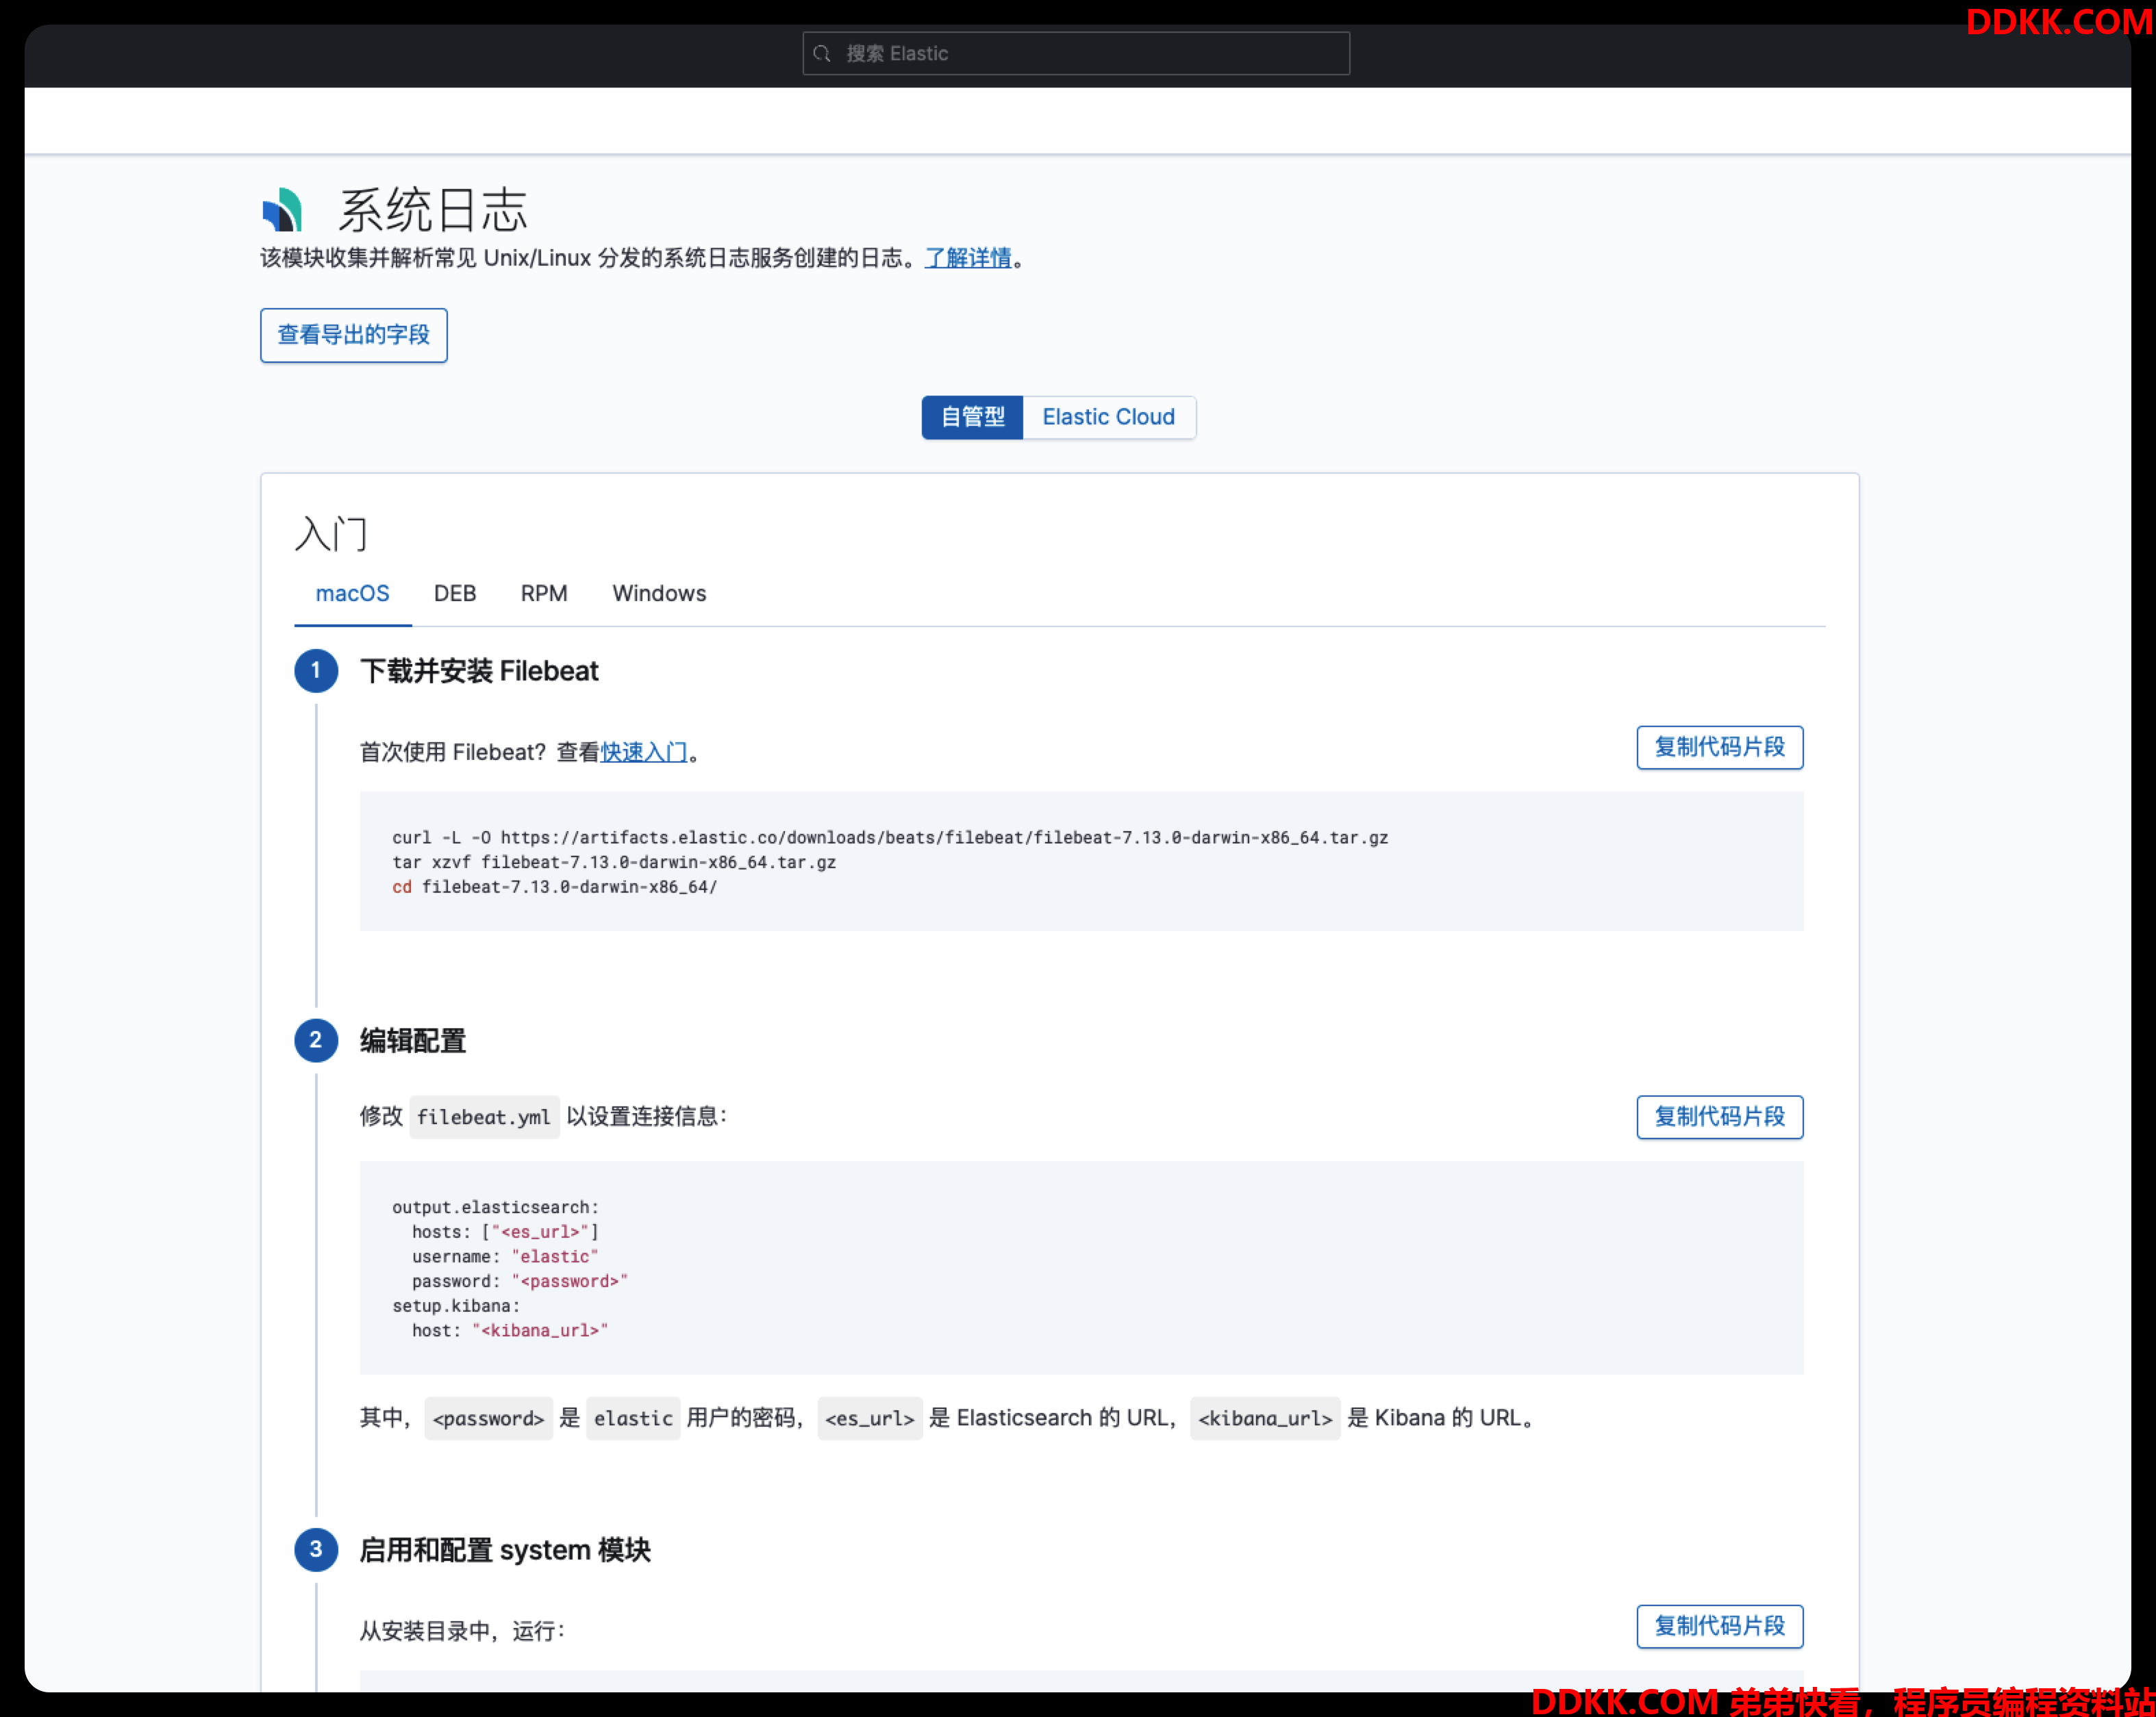Switch to Elastic Cloud deployment option
2156x1717 pixels.
1108,417
